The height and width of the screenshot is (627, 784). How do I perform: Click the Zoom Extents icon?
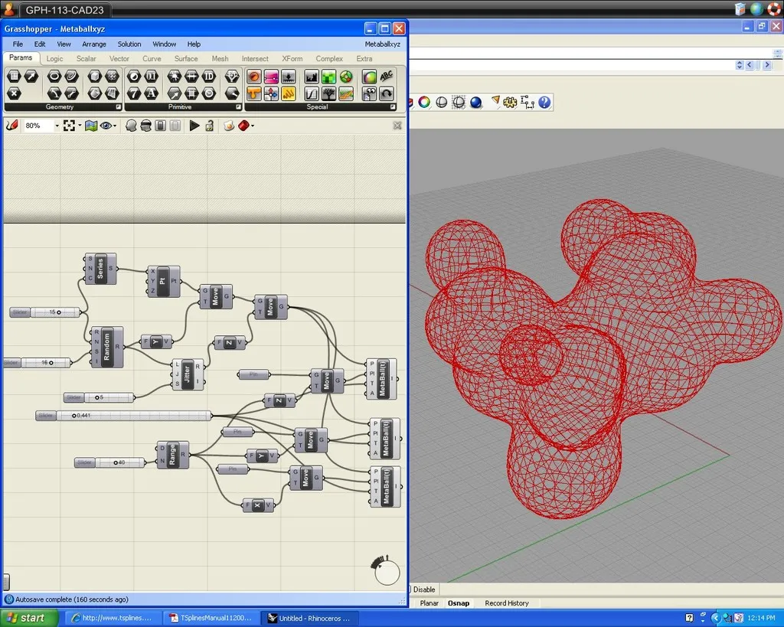point(69,126)
